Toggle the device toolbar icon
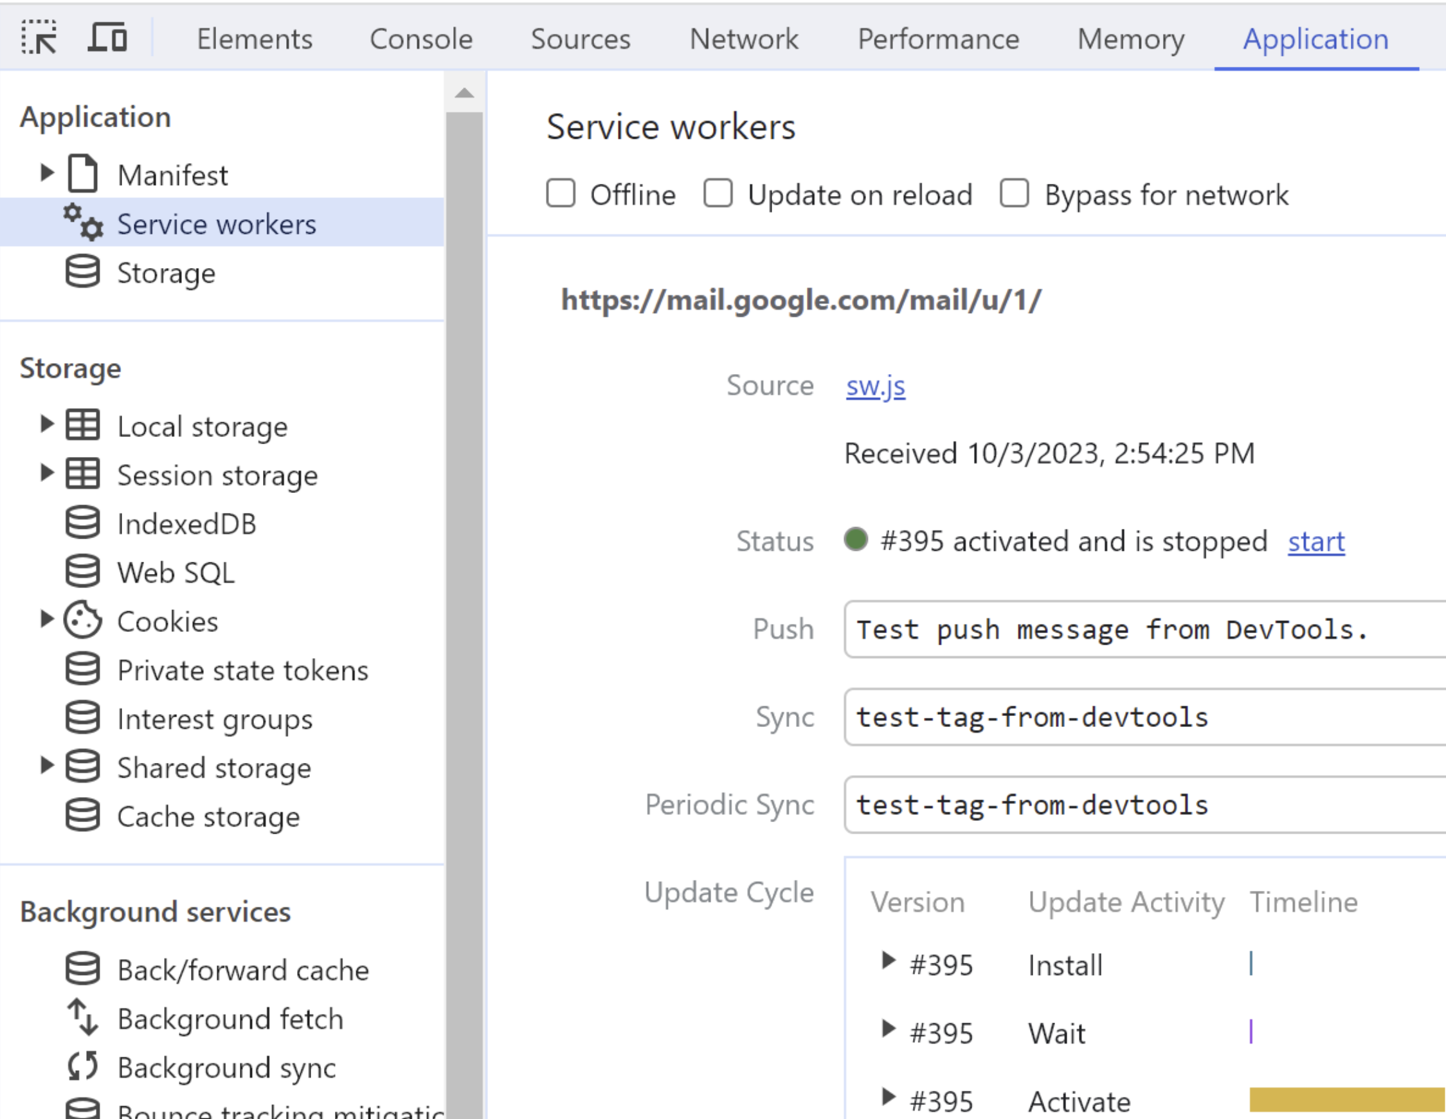Screen dimensions: 1446x1119 [107, 38]
